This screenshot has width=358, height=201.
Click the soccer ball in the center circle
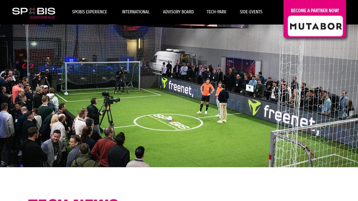click(169, 118)
